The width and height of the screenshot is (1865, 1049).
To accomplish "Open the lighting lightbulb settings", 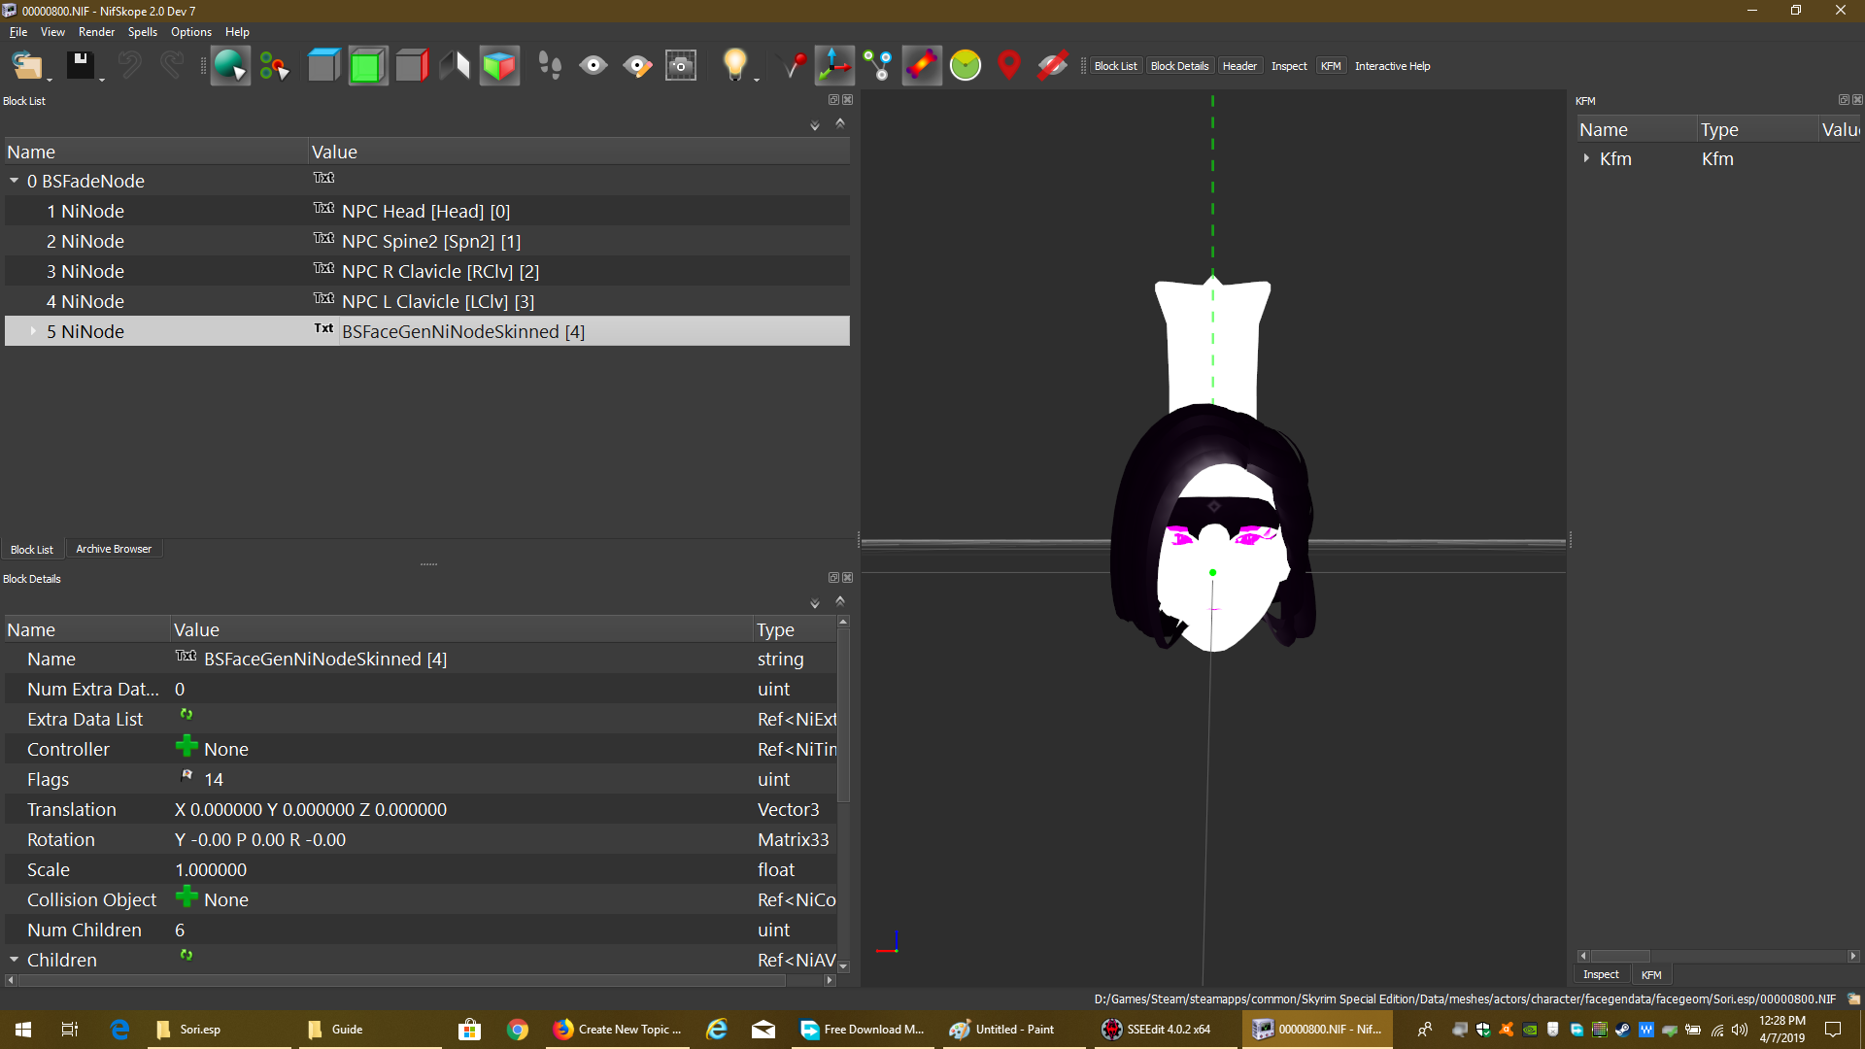I will point(735,66).
